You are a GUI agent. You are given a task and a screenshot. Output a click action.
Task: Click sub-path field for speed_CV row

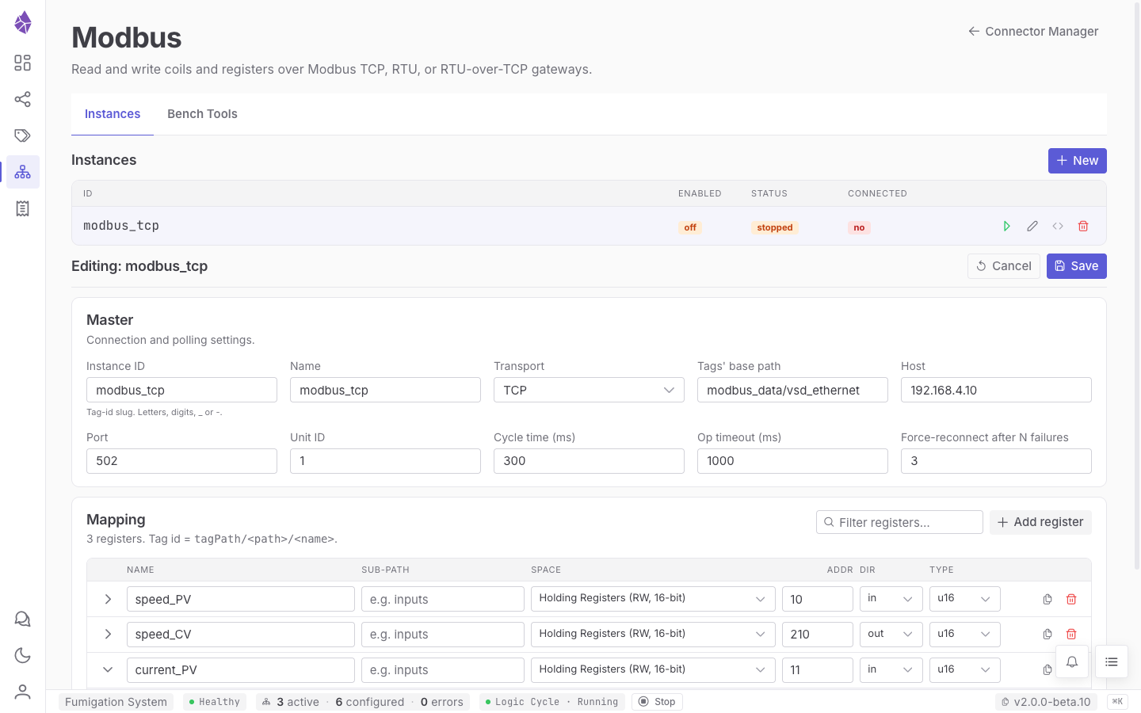point(443,634)
